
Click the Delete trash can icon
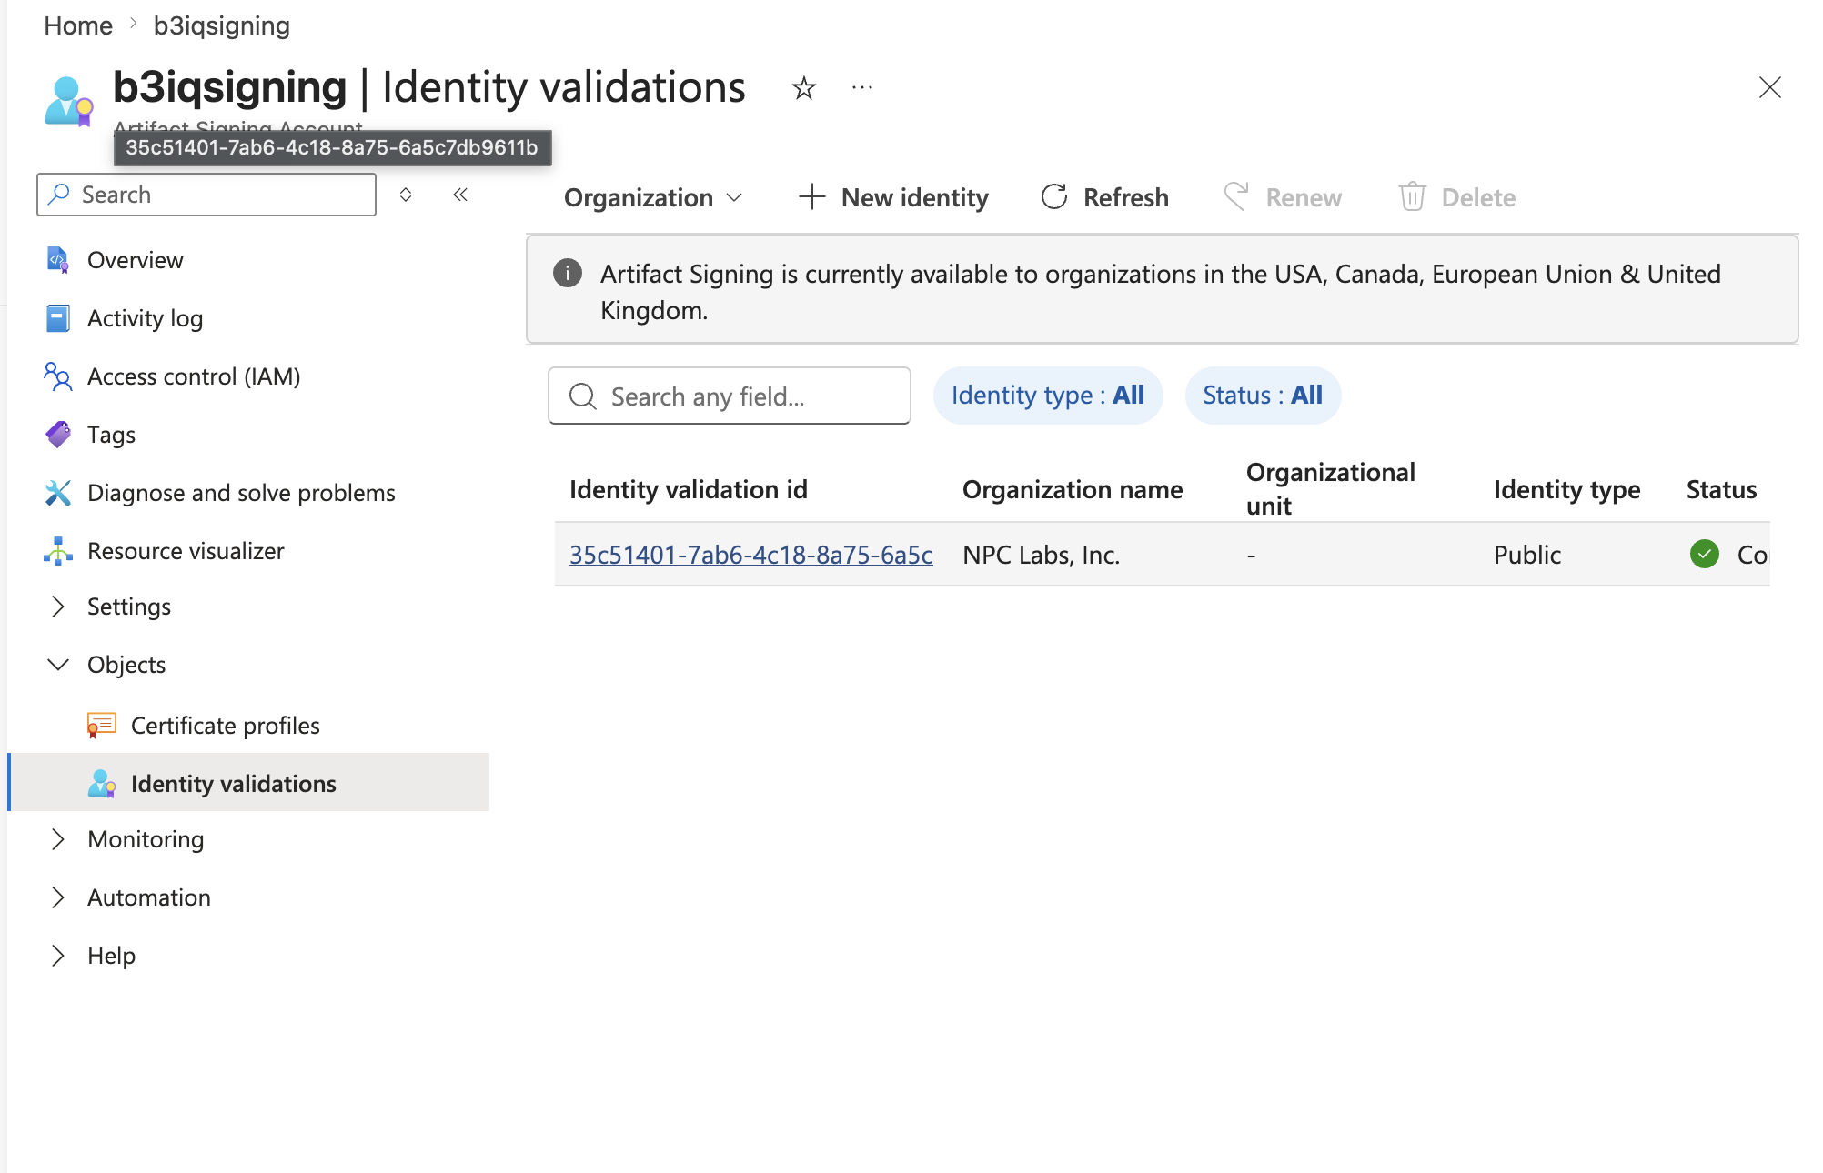(1412, 196)
